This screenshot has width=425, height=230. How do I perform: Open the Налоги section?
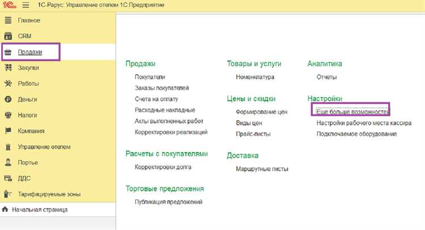27,115
